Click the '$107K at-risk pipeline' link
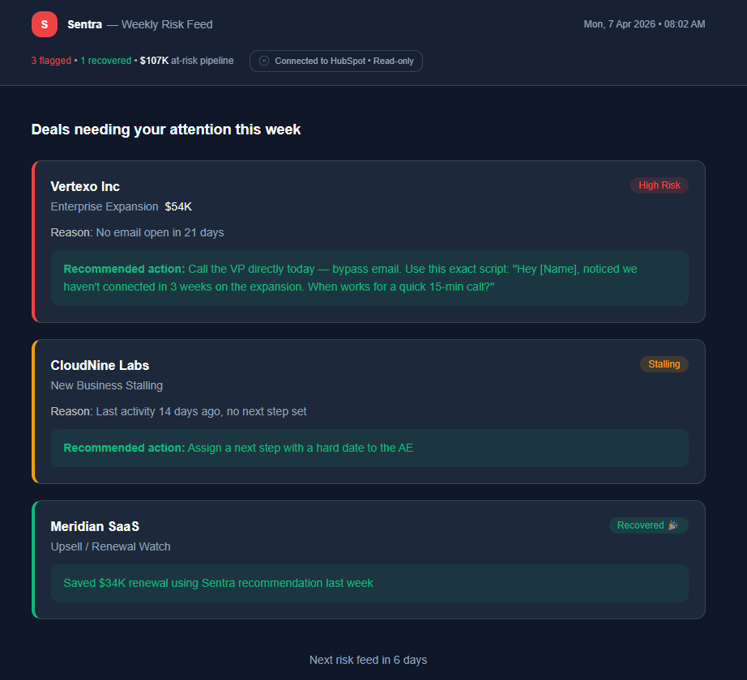747x680 pixels. (x=187, y=61)
